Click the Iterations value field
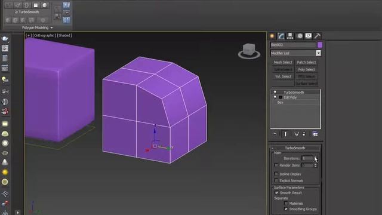 [307, 158]
